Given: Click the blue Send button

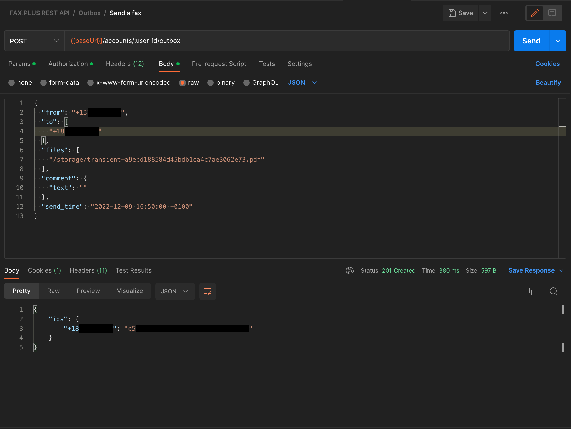Looking at the screenshot, I should pos(531,41).
